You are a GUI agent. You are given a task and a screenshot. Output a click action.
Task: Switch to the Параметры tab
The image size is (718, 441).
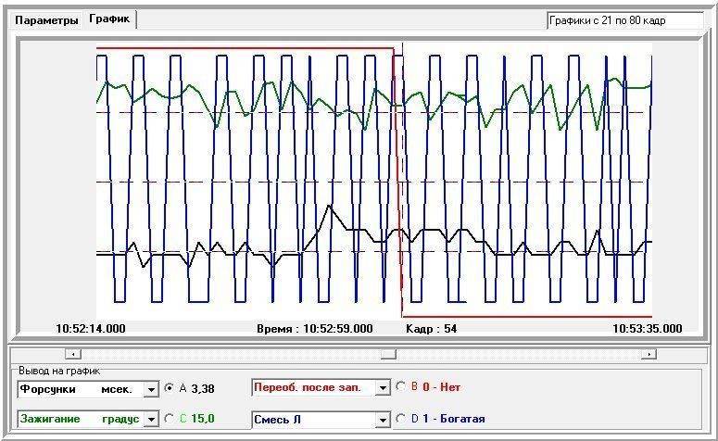[x=45, y=19]
